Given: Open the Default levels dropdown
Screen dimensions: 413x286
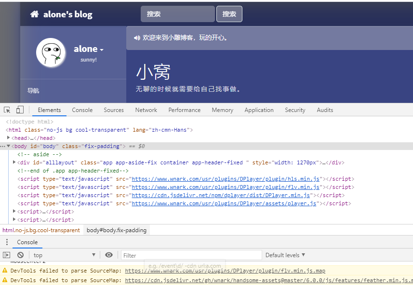Looking at the screenshot, I should (x=285, y=255).
